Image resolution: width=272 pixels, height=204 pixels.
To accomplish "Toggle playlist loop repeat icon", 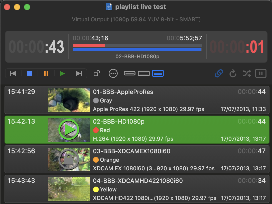I will 233,73.
